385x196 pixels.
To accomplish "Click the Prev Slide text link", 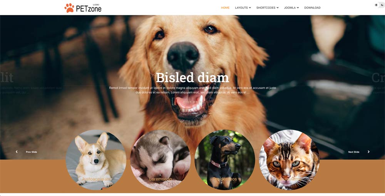I will coord(32,152).
